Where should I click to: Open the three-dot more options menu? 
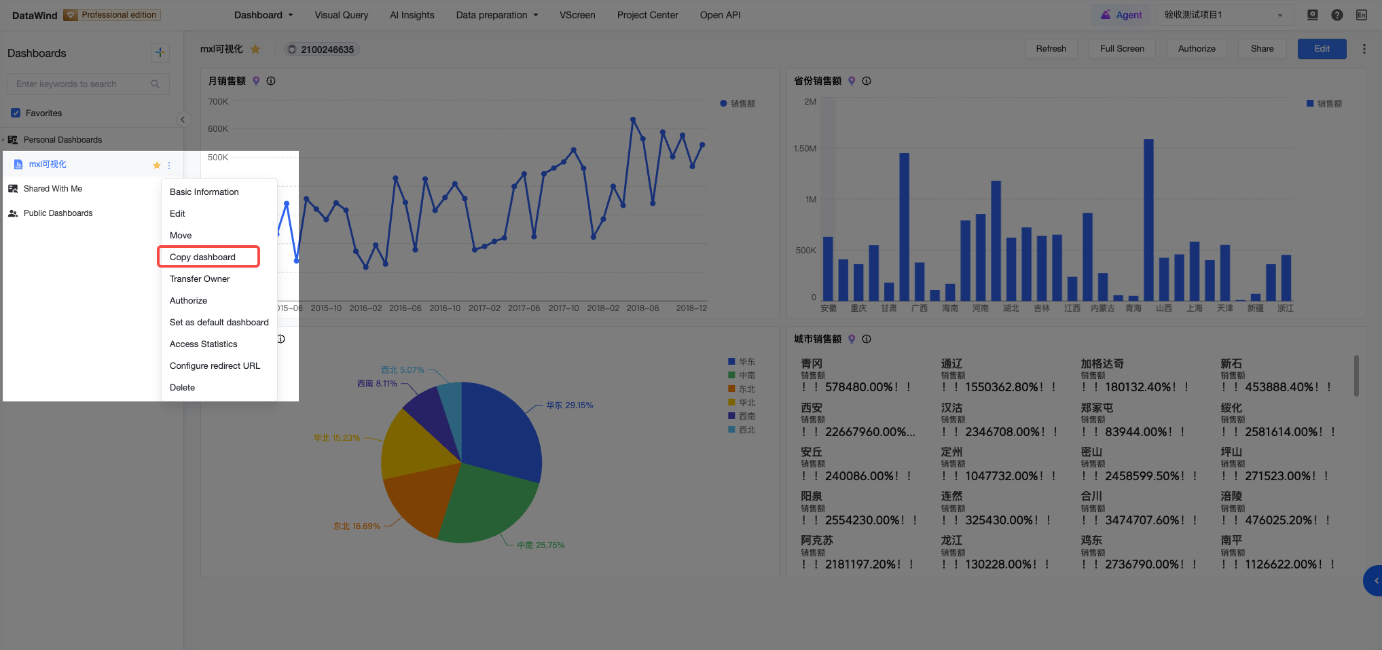point(1364,49)
